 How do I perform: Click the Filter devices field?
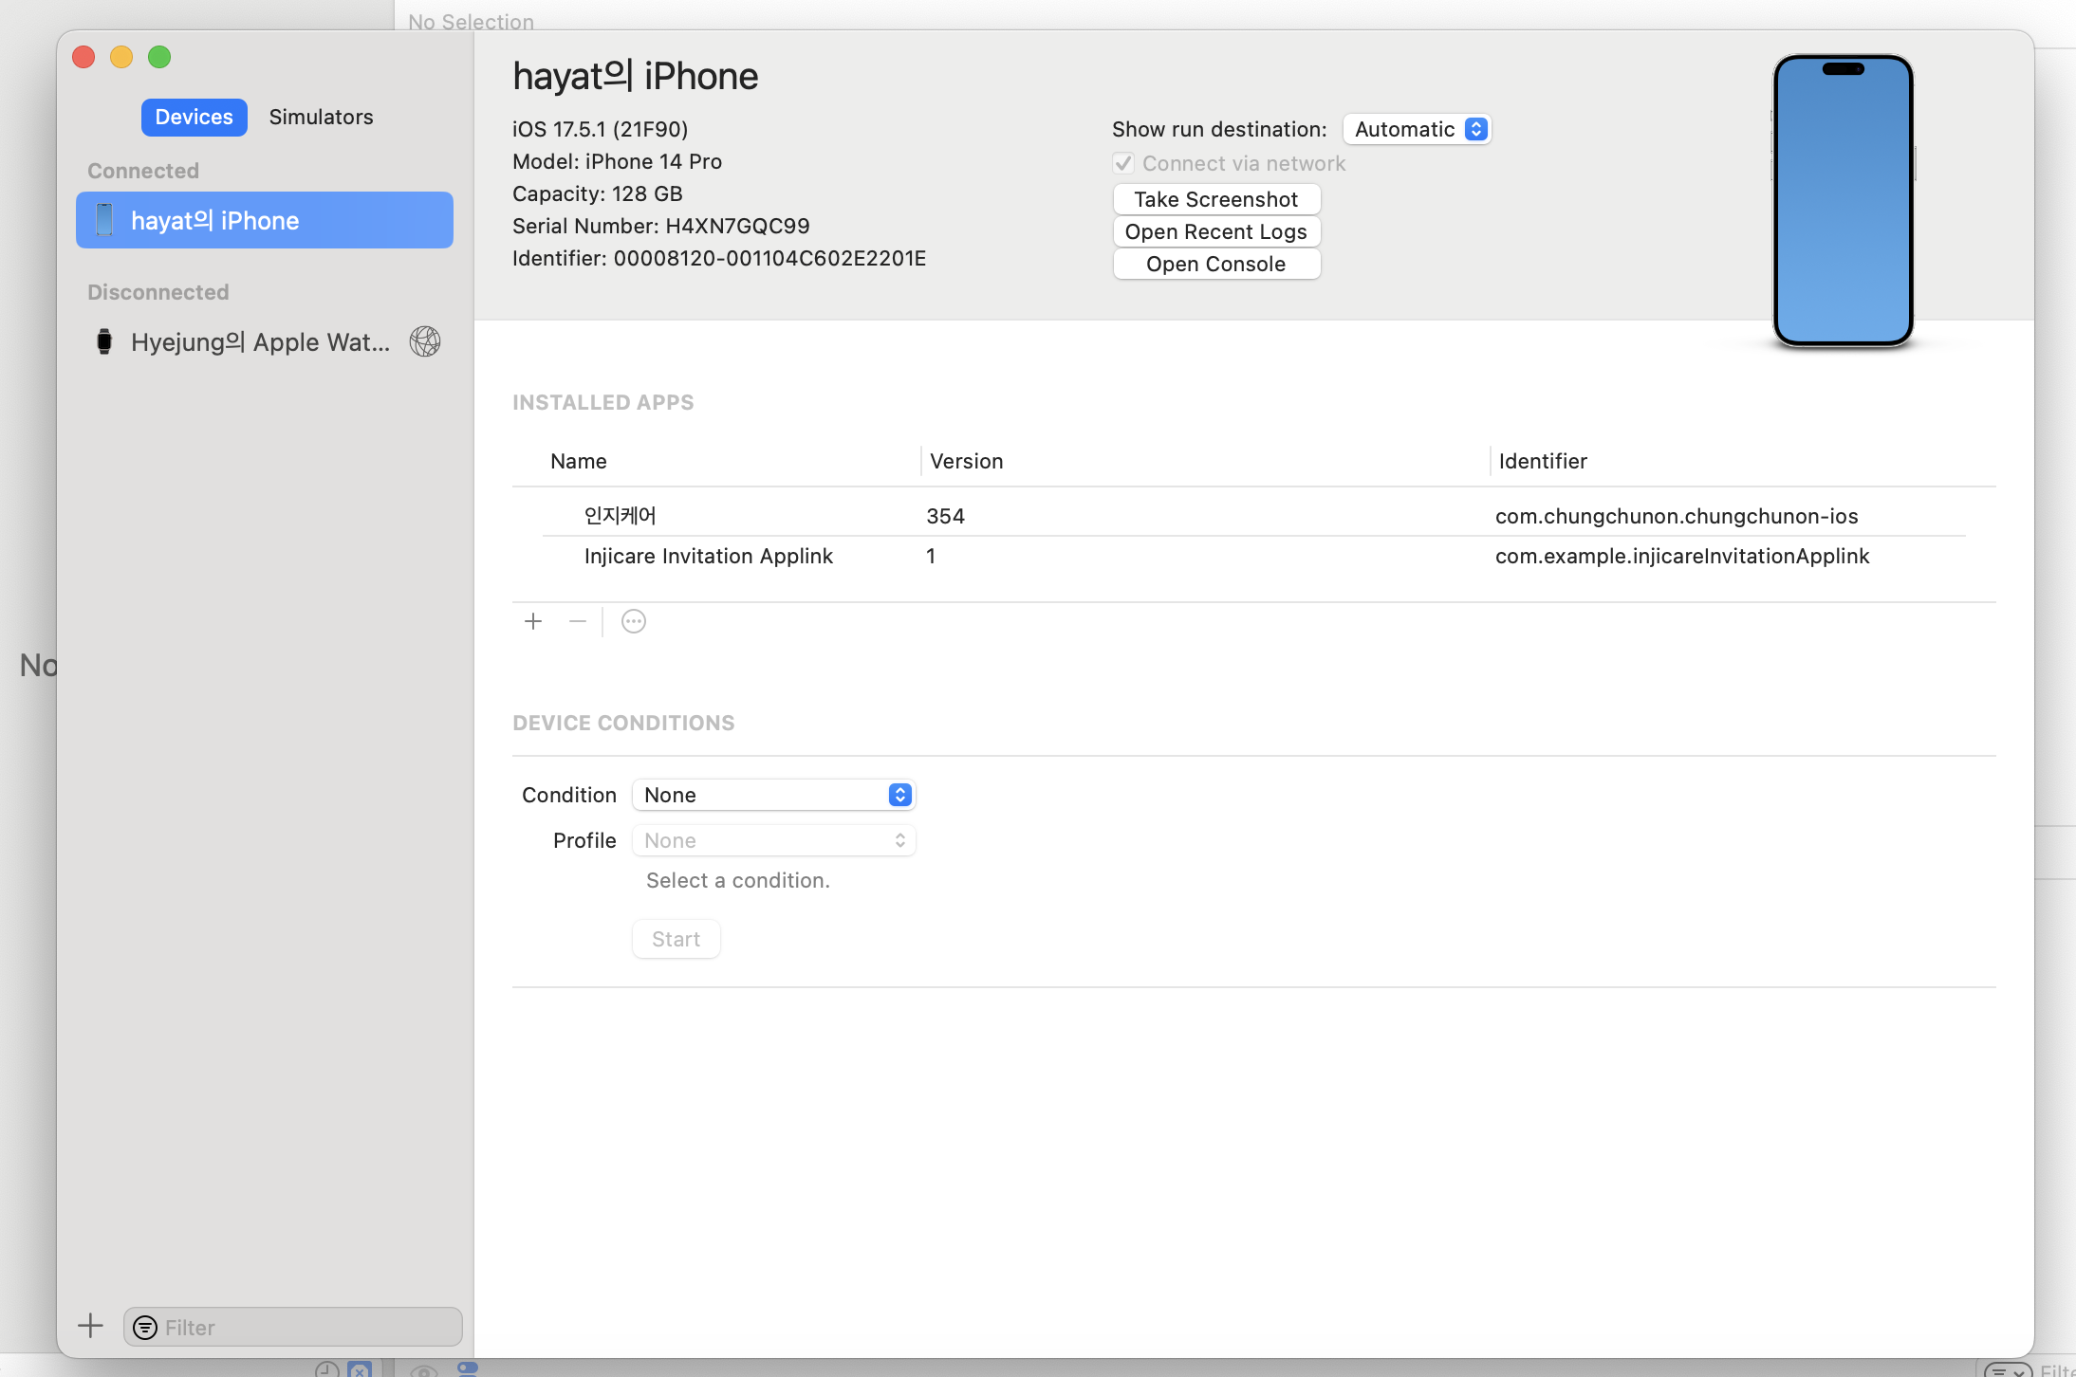point(293,1327)
